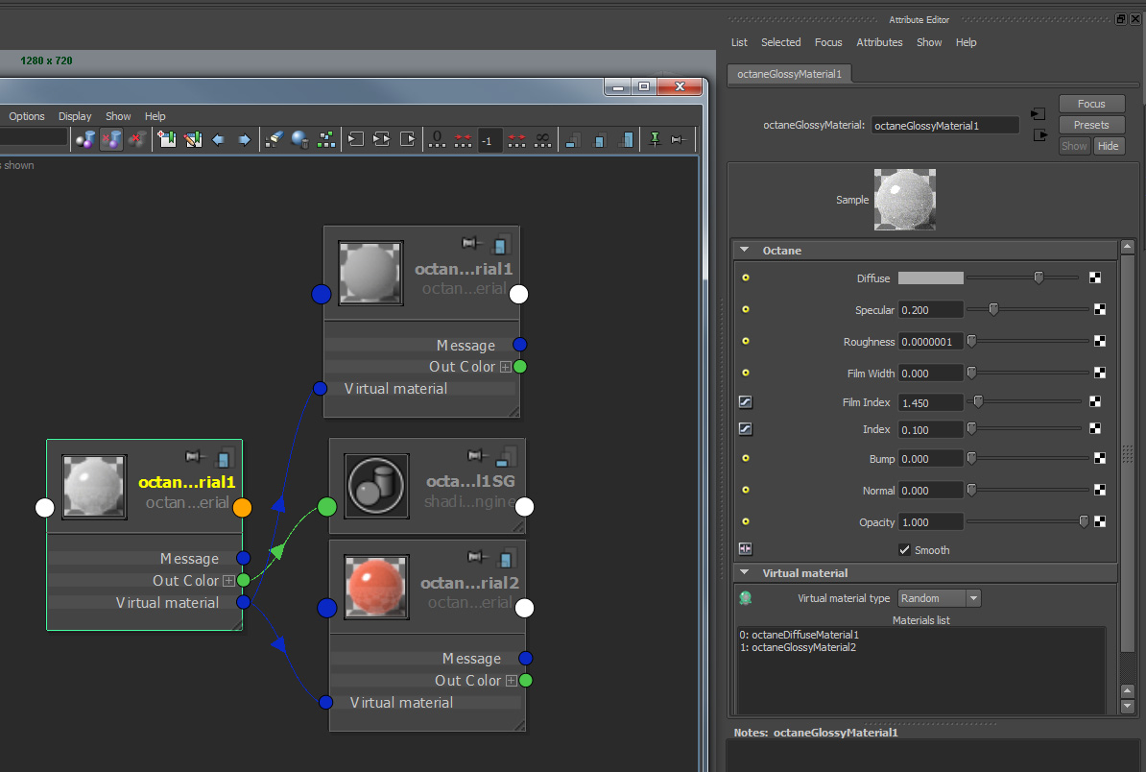Click the checker map button for Bump
Screen dimensions: 1146x772
(1099, 458)
